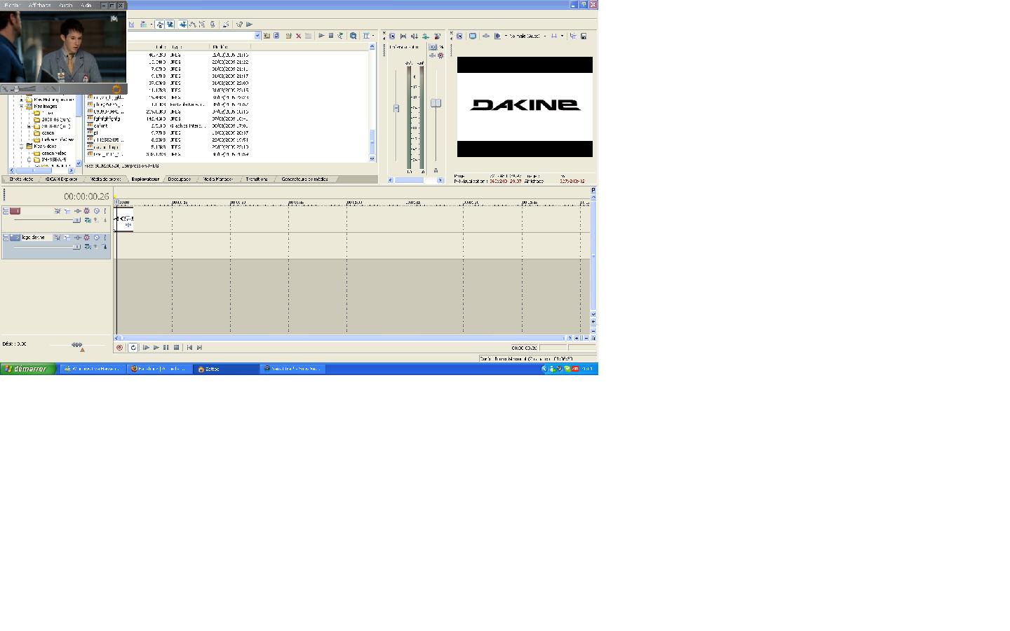The height and width of the screenshot is (631, 1010).
Task: Click the What's This help icon
Action: point(239,24)
